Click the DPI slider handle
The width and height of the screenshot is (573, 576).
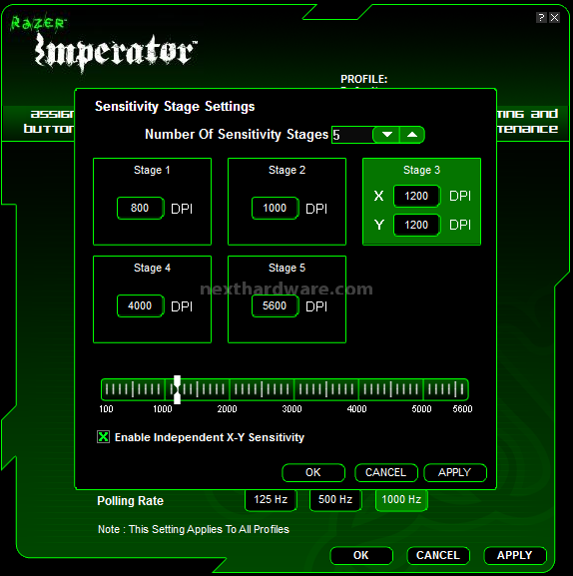177,389
